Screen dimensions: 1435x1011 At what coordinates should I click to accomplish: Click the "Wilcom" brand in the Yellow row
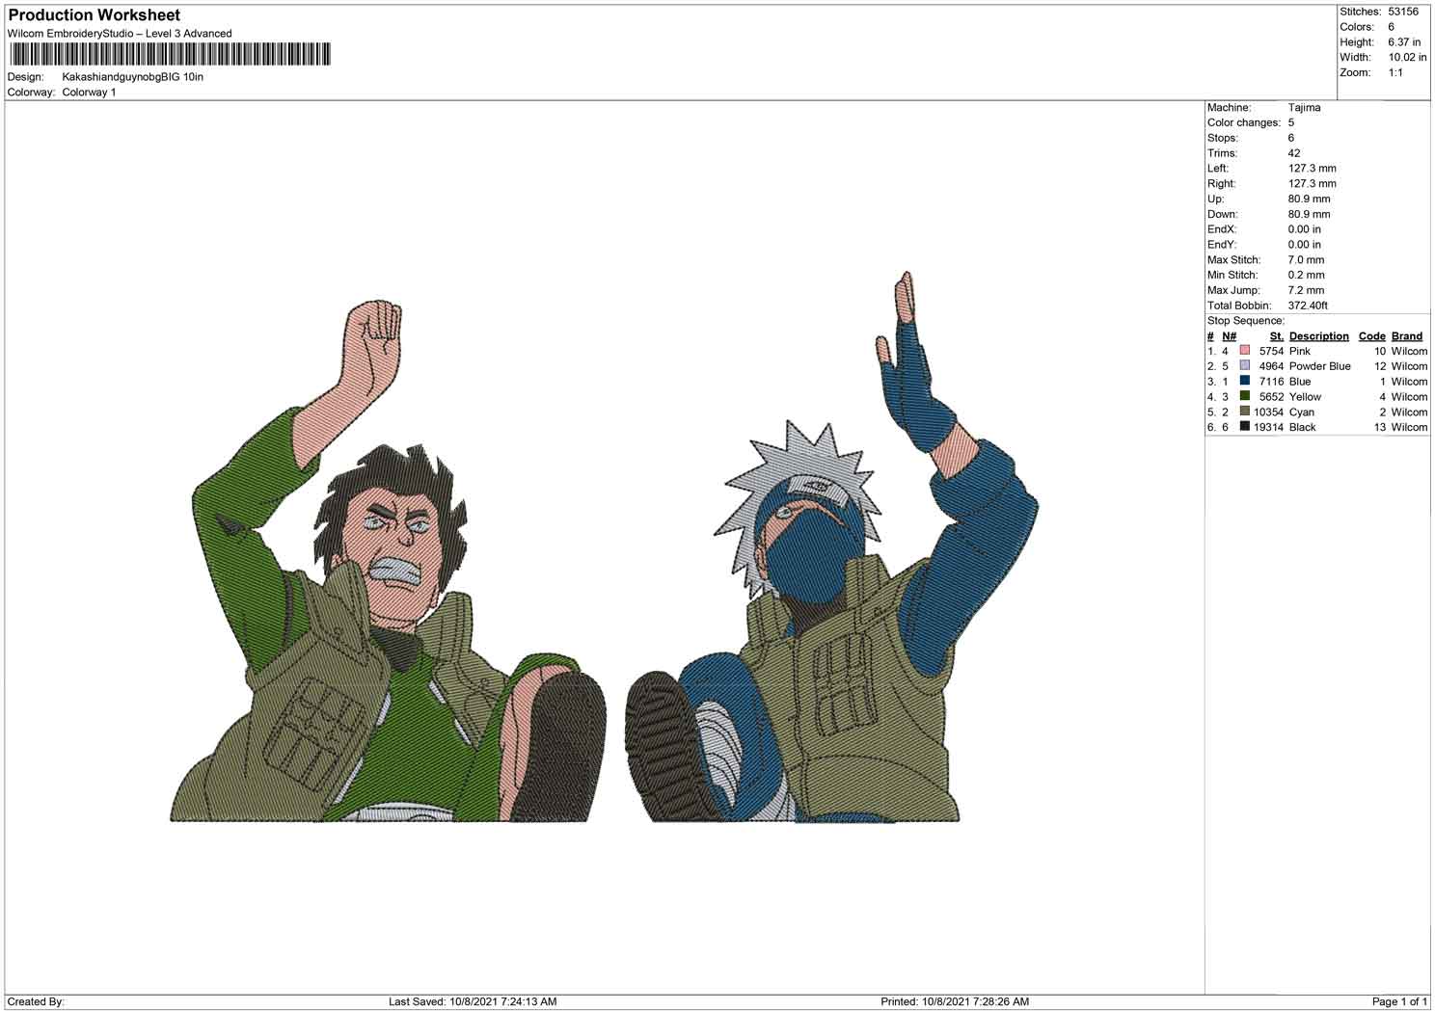1409,397
